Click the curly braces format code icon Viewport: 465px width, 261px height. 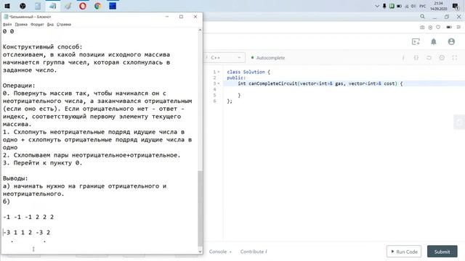click(416, 58)
